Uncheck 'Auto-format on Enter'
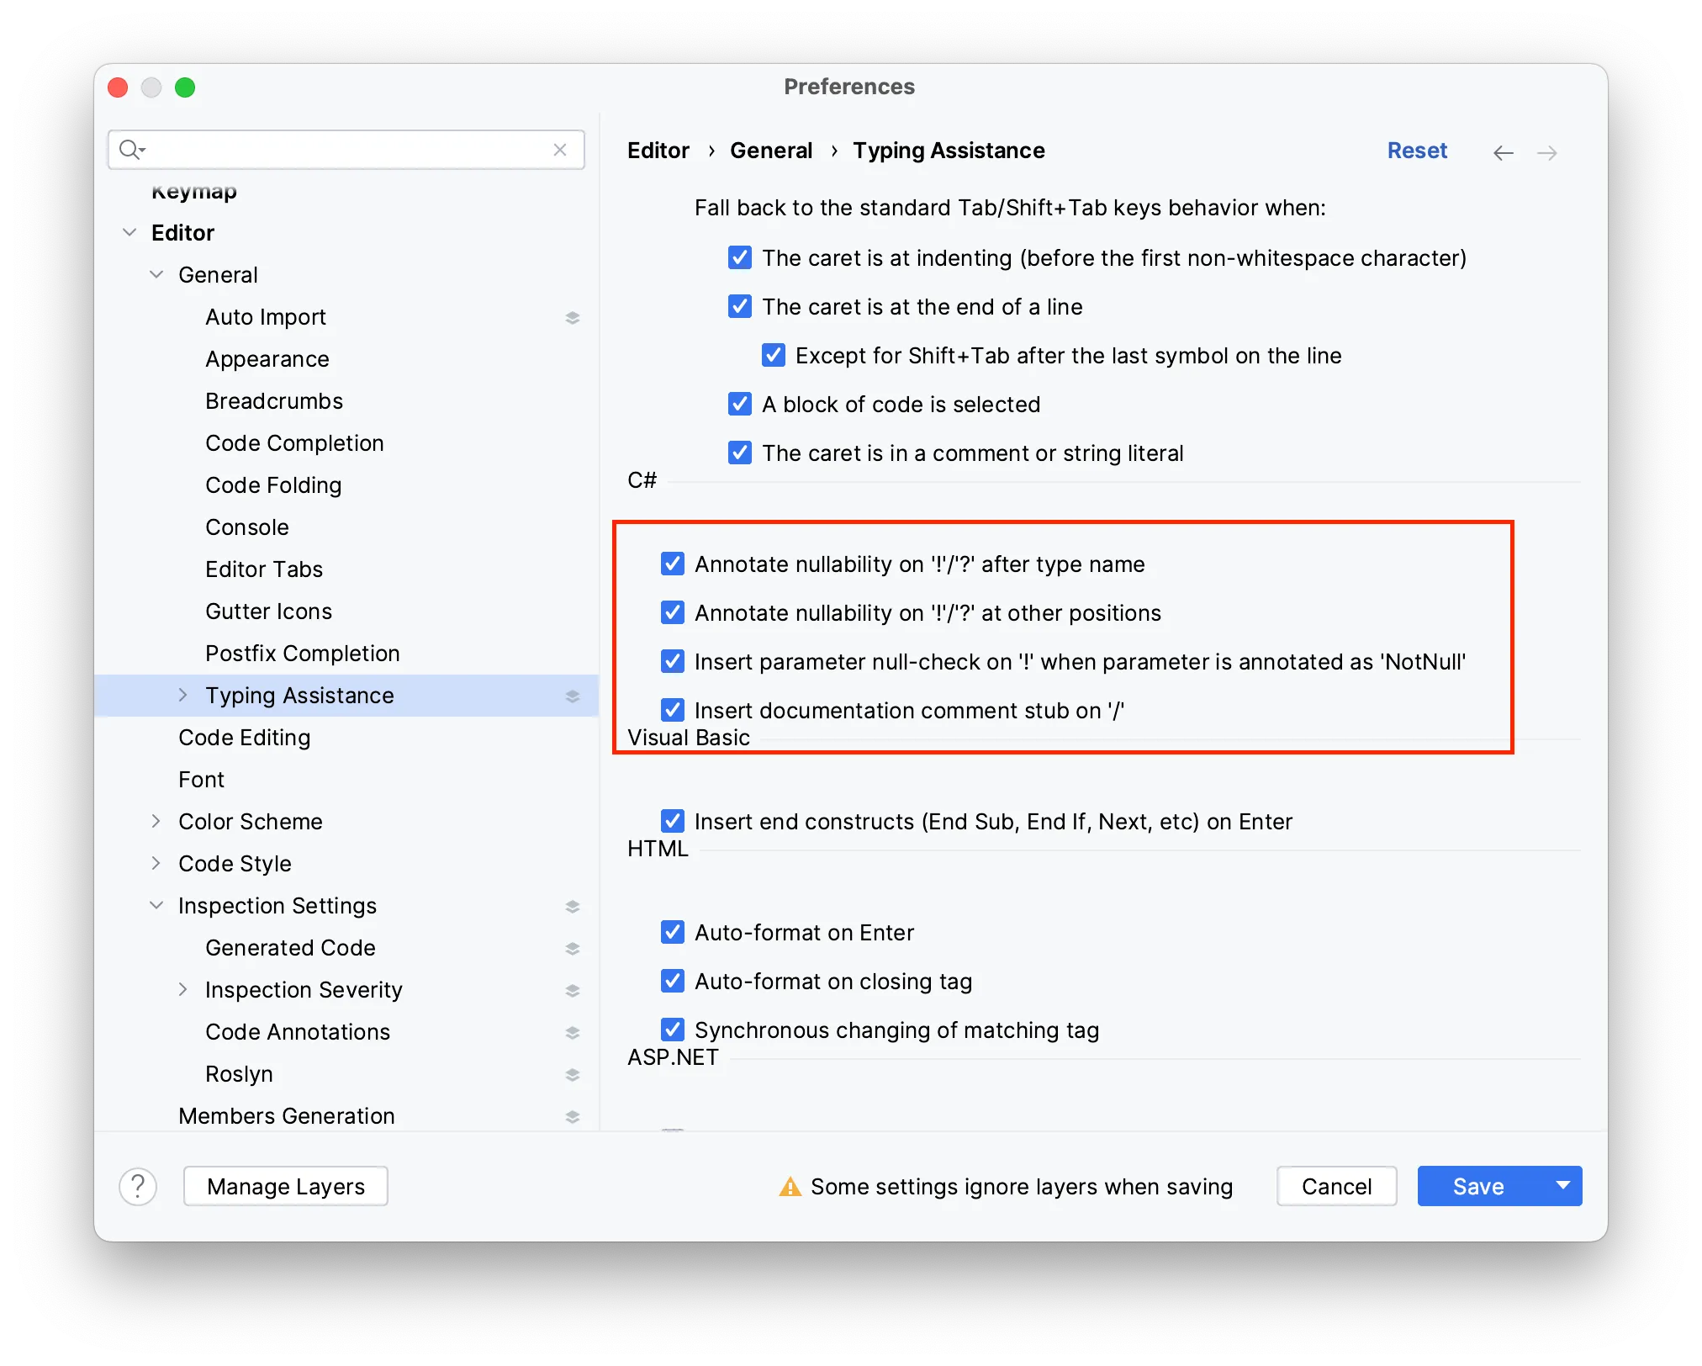The width and height of the screenshot is (1702, 1366). point(672,932)
